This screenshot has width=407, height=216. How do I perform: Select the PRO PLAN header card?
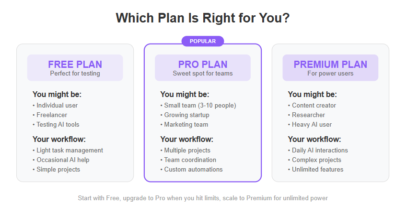pyautogui.click(x=203, y=68)
